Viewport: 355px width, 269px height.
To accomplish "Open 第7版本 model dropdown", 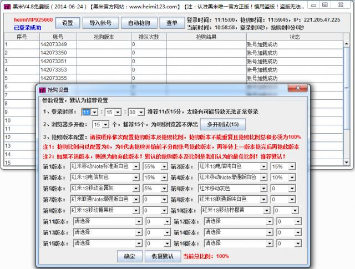I will click(105, 200).
